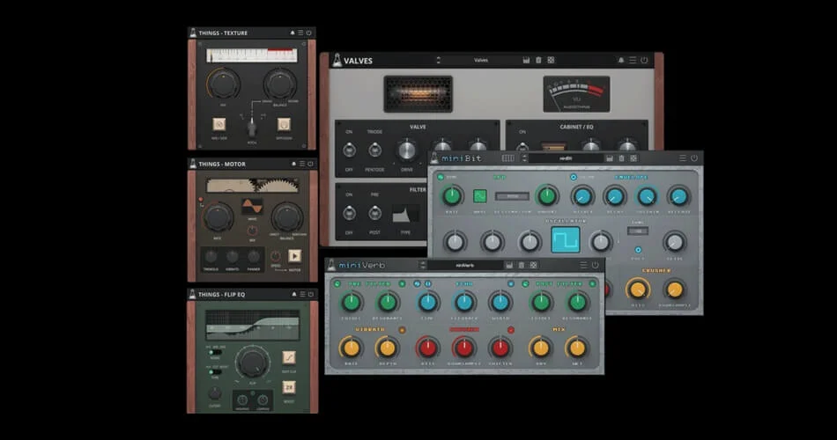Image resolution: width=837 pixels, height=440 pixels.
Task: Click the Mix knob in Things - Texture
Action: click(x=223, y=84)
